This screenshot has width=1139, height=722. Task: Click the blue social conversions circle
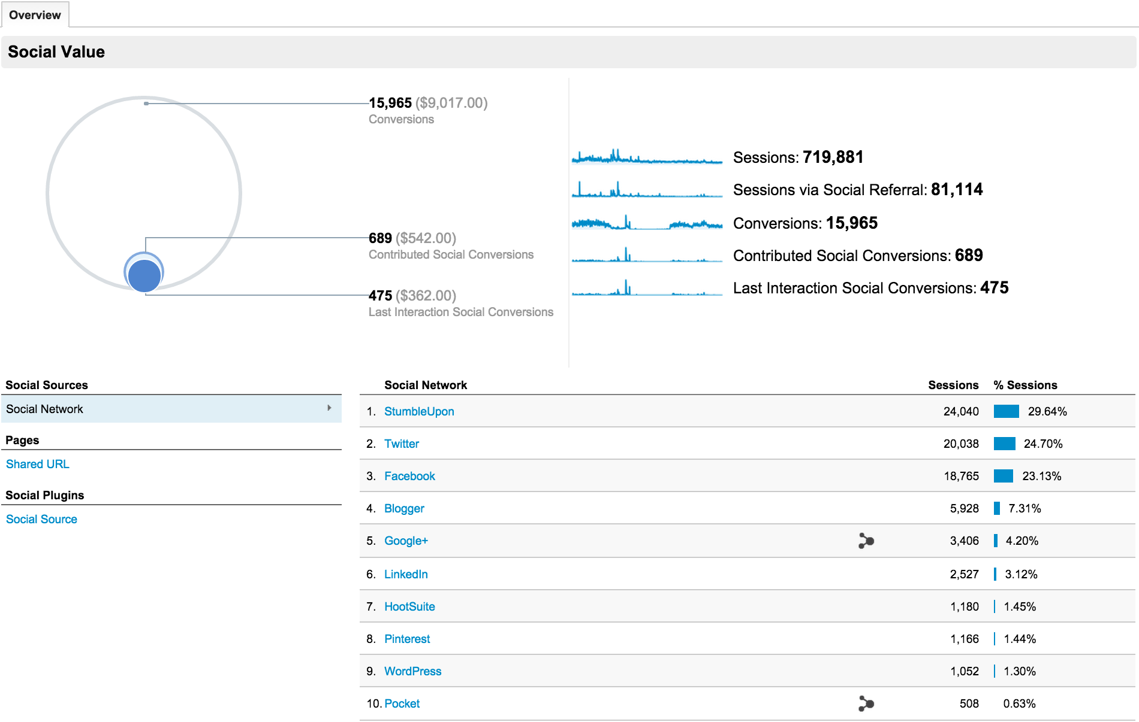click(x=144, y=275)
